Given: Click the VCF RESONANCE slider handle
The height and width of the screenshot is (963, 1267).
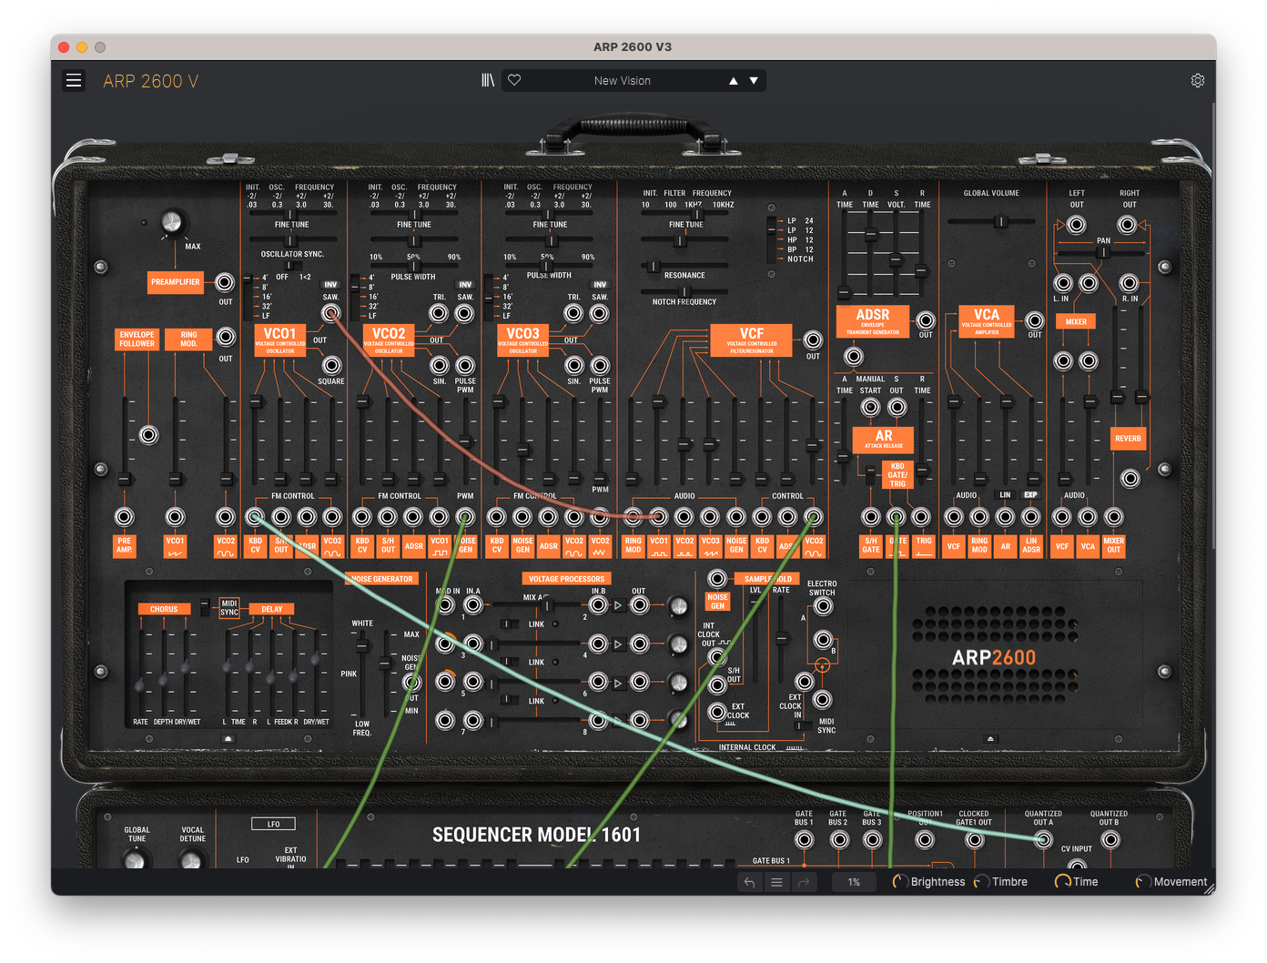Looking at the screenshot, I should point(653,267).
